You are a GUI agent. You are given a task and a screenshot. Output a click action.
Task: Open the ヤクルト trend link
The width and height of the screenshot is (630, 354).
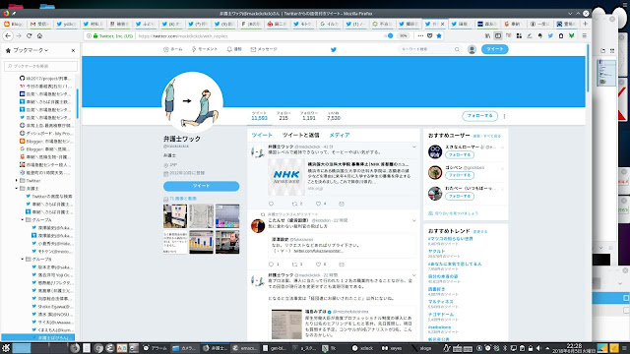436,252
